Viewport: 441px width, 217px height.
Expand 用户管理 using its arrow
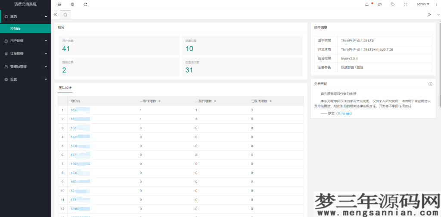tap(46, 41)
